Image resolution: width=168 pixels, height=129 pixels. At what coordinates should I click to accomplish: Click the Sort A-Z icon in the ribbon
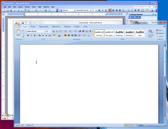coord(87,31)
